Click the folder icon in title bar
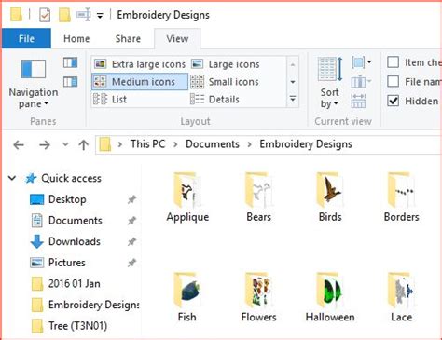442x340 pixels. tap(16, 15)
